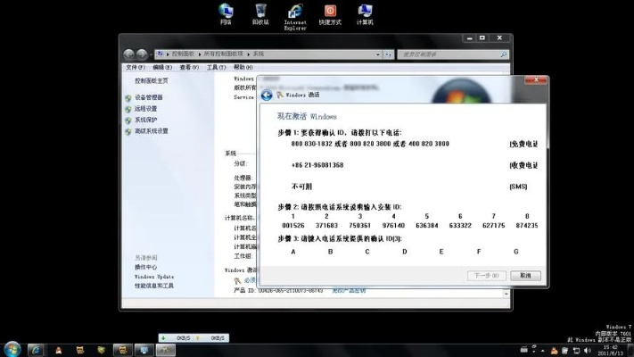Click 控制面板主页 control panel home link

[x=152, y=80]
